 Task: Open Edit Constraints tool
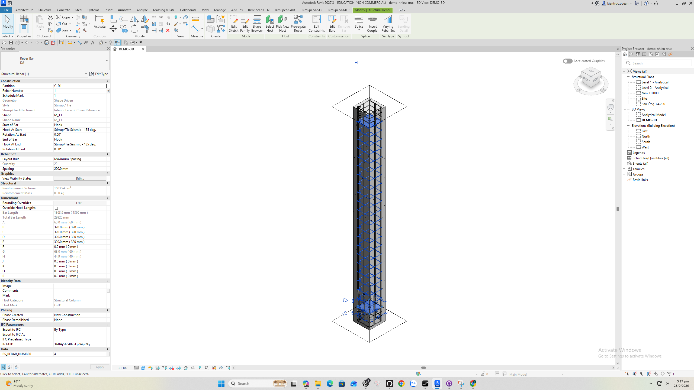tap(316, 24)
